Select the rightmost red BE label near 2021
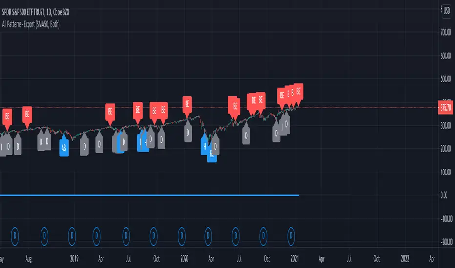This screenshot has width=455, height=268. [x=299, y=92]
